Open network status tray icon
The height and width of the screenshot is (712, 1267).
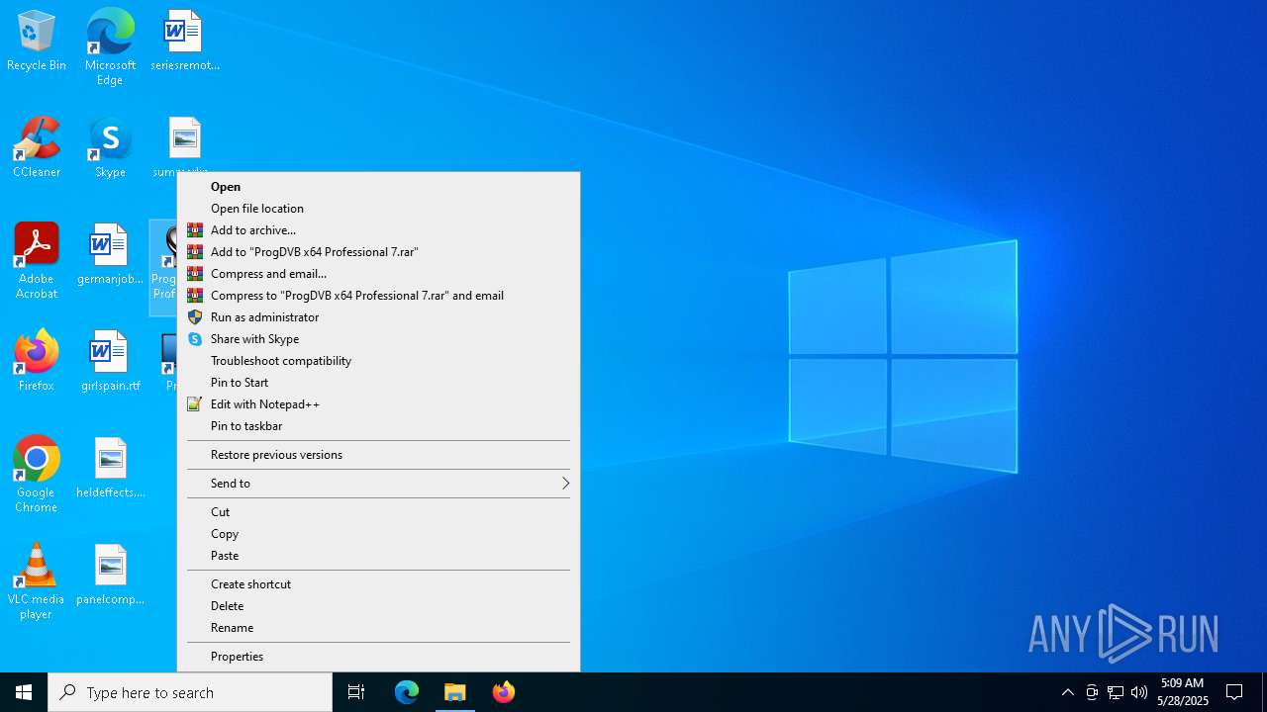pyautogui.click(x=1116, y=692)
